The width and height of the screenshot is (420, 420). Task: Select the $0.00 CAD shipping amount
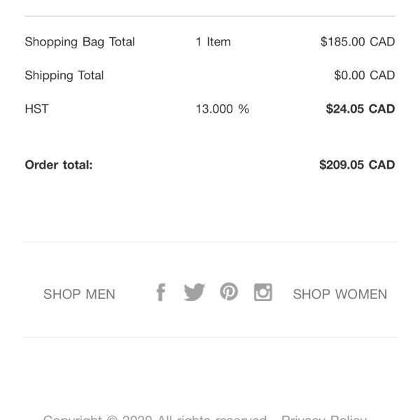(x=364, y=76)
